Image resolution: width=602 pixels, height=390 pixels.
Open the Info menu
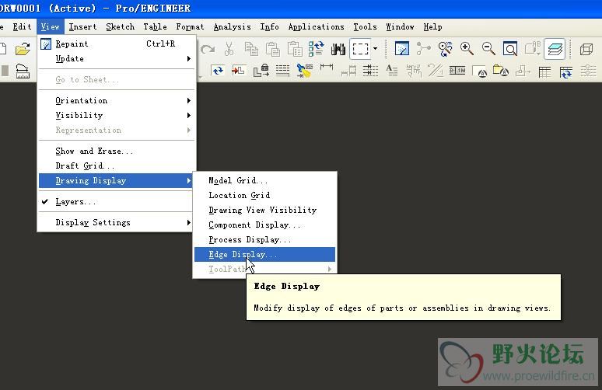tap(270, 27)
